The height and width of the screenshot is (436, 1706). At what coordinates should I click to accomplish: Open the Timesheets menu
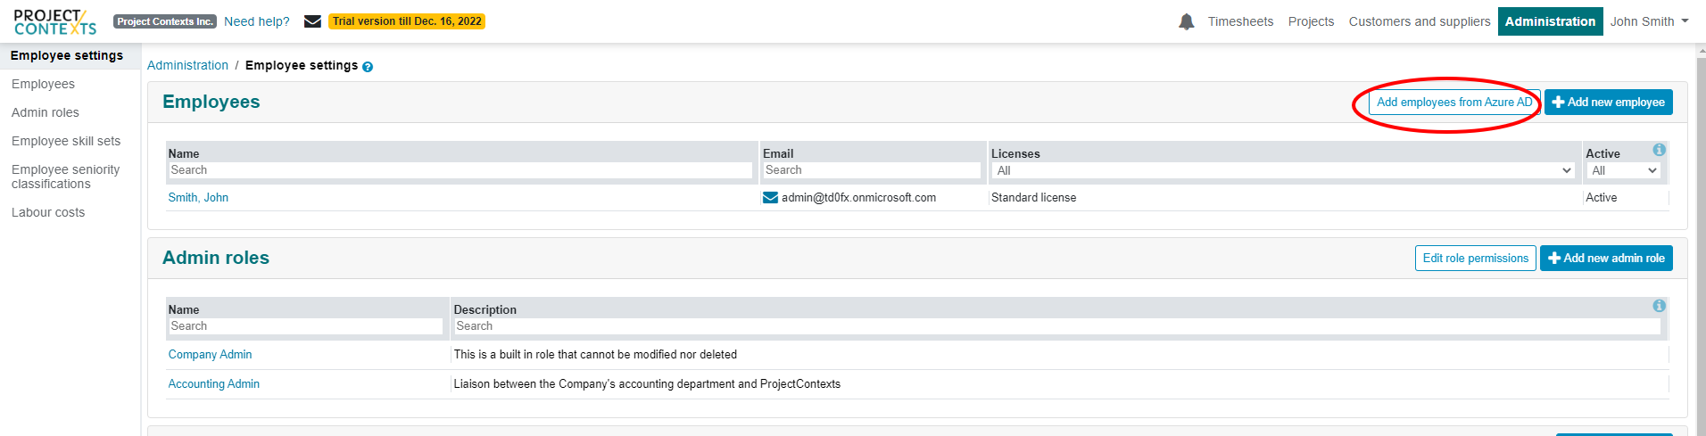pyautogui.click(x=1240, y=21)
